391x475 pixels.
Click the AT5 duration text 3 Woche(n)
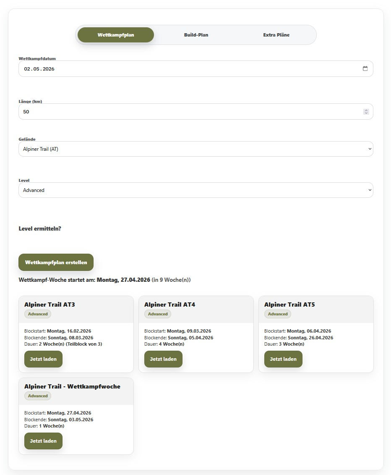292,344
